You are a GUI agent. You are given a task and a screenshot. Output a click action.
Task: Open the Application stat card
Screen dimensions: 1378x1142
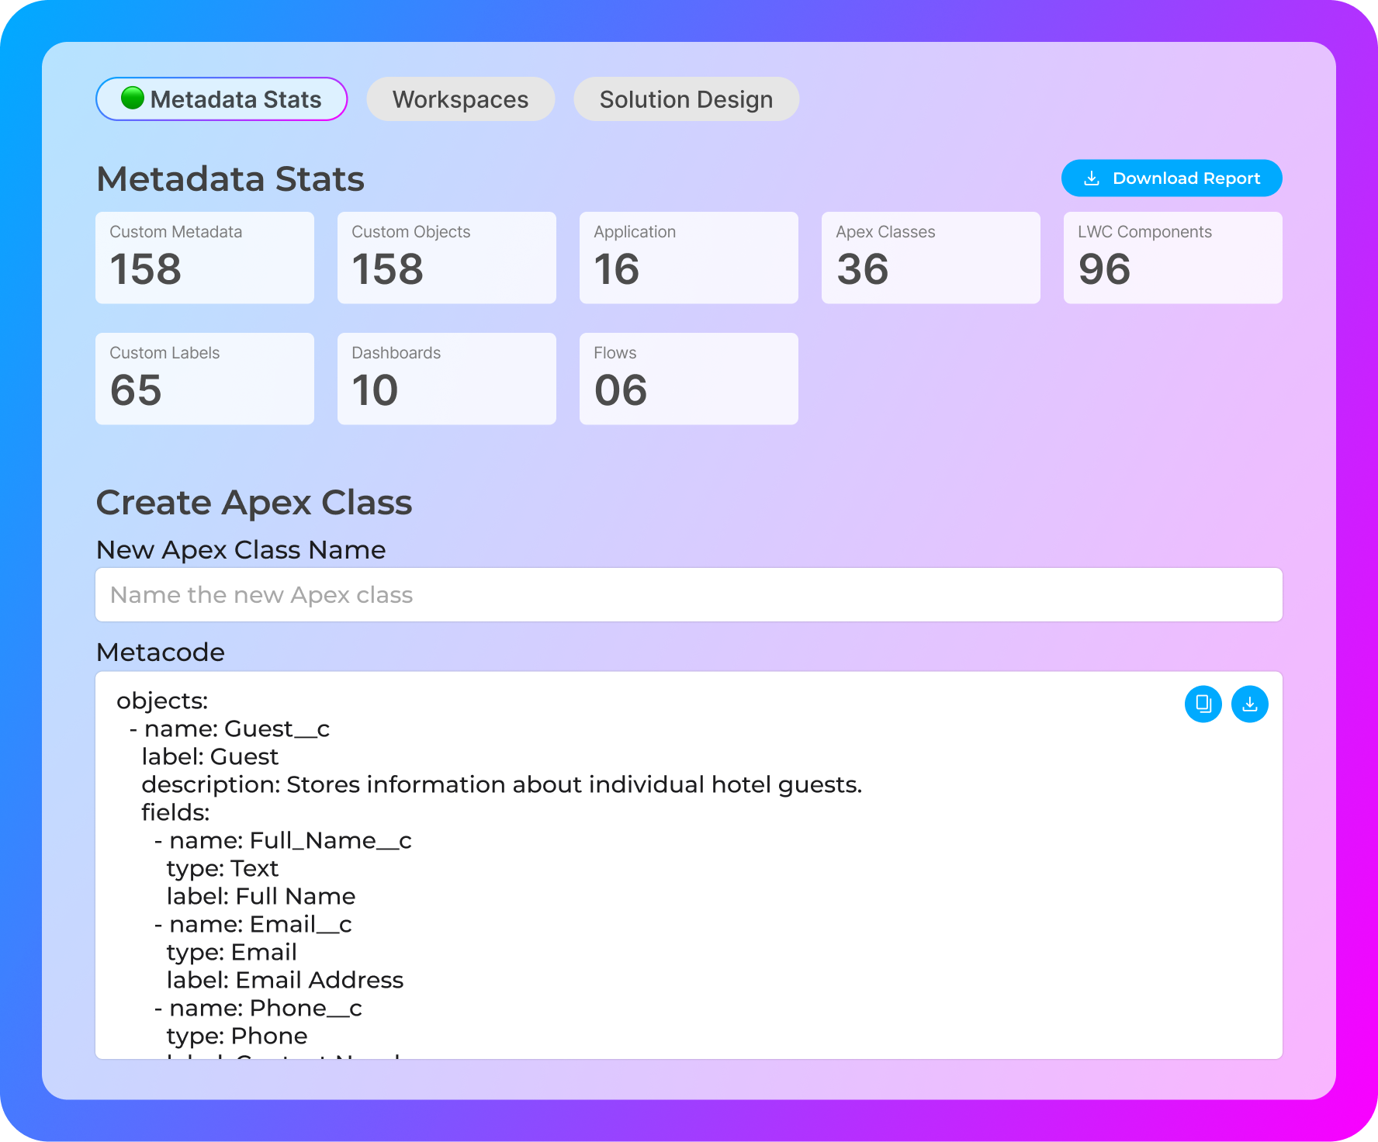click(x=688, y=257)
